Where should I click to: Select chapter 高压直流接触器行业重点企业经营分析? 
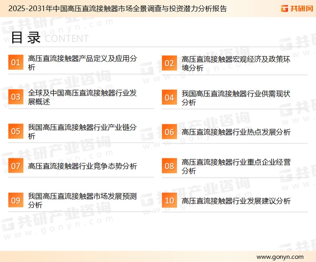tap(236, 166)
